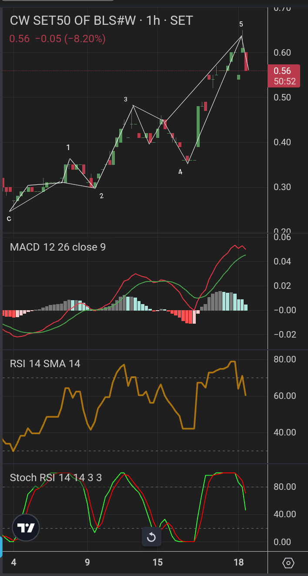The image size is (308, 576).
Task: Click wave label c near chart bottom
Action: tap(9, 218)
